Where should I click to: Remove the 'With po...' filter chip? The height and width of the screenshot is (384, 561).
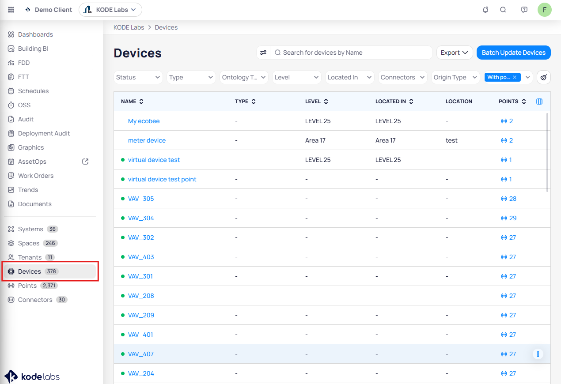(515, 77)
